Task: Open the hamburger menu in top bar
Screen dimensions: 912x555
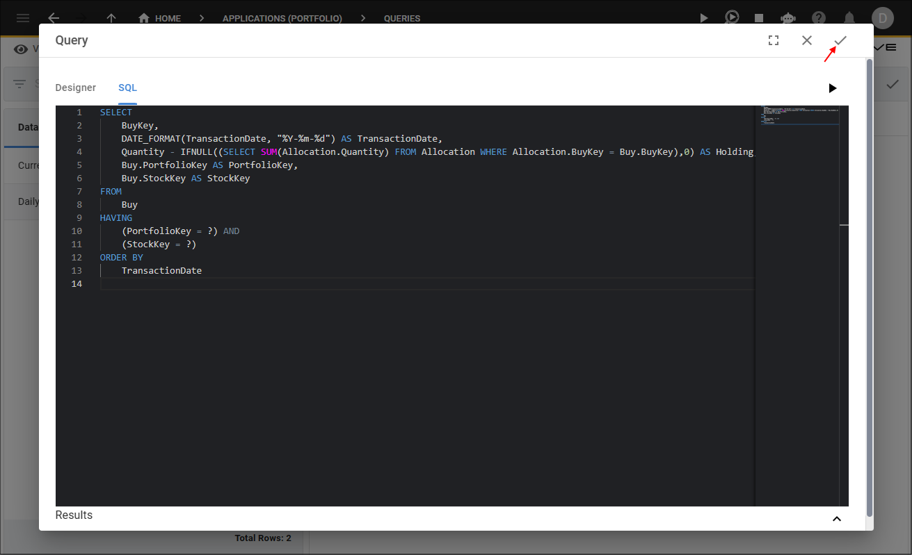Action: coord(23,18)
